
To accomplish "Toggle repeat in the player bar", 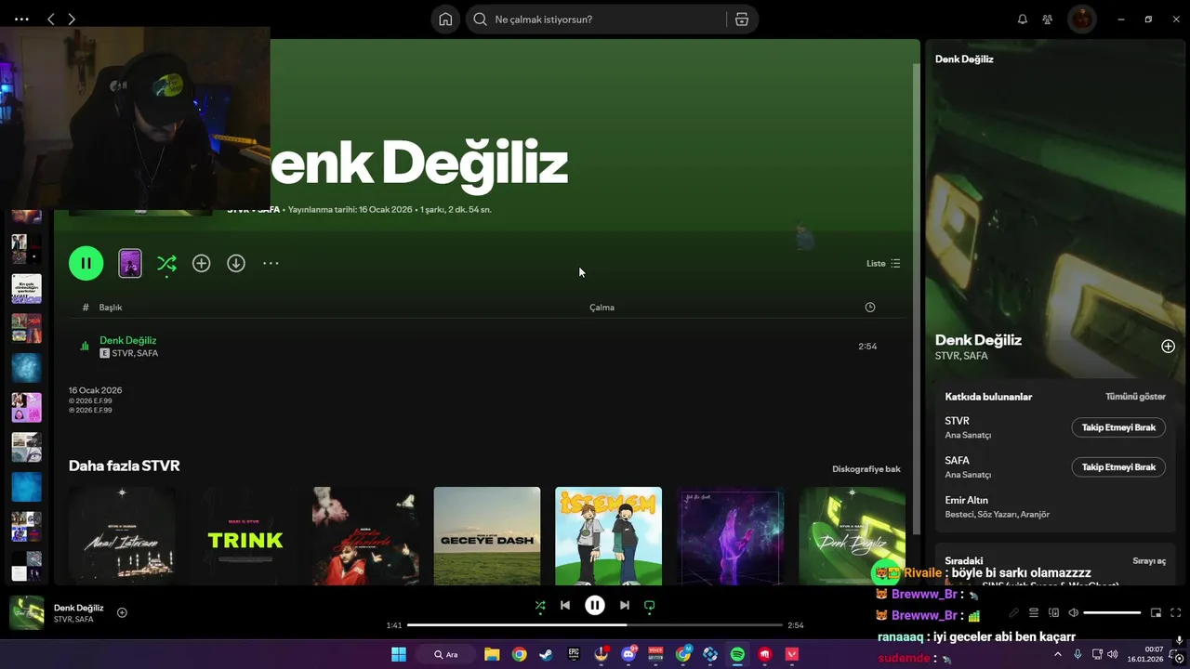I will coord(650,606).
